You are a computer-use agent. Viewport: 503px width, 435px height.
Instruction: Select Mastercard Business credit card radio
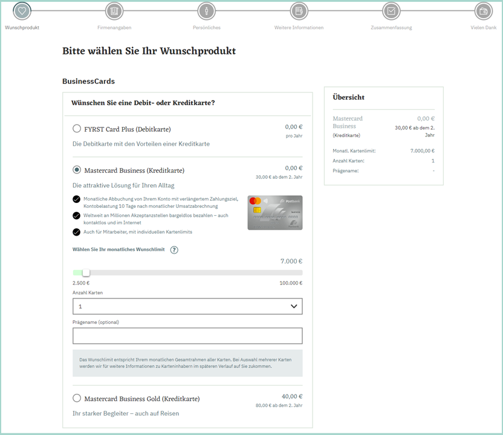pos(77,170)
